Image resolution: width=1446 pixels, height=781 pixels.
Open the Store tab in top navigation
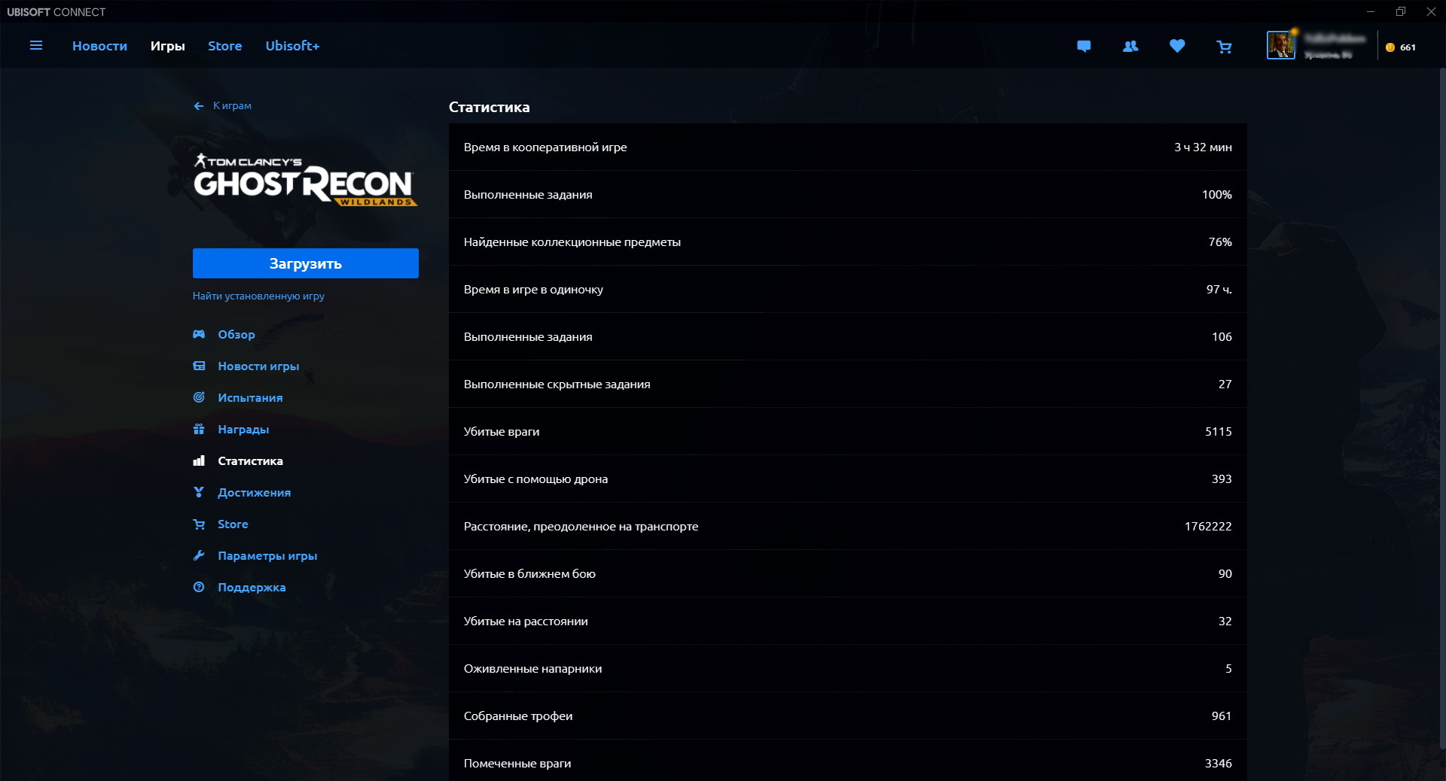224,46
